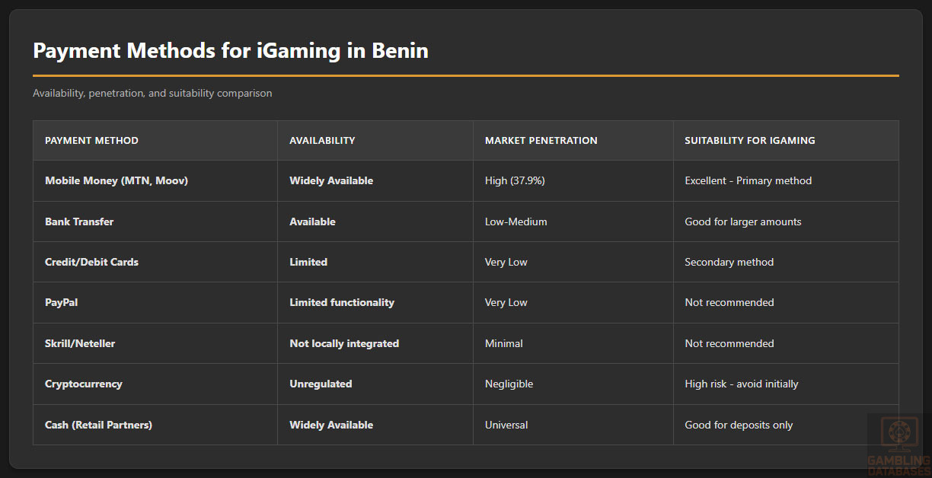
Task: Select the Cryptocurrency row label
Action: (83, 384)
